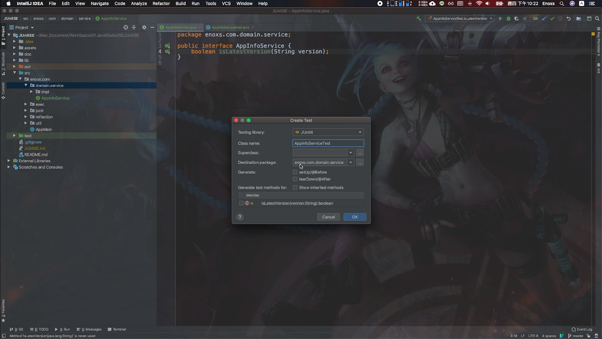Click the Git update project arrow
Screen dimensions: 602x339
(x=544, y=18)
